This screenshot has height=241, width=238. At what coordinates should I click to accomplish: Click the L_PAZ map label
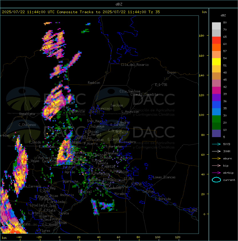(x=193, y=210)
